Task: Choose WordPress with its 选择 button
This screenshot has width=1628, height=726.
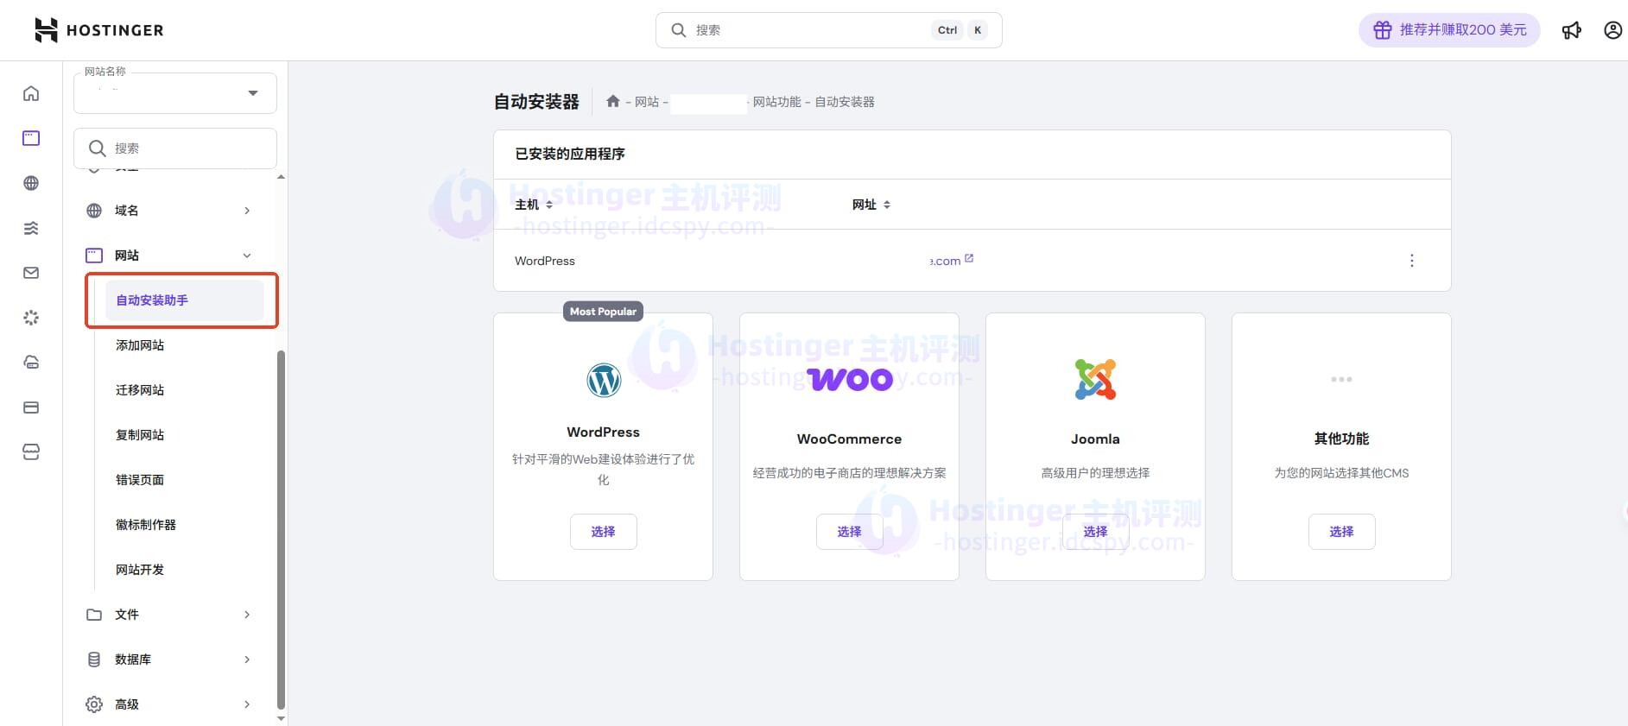Action: (603, 532)
